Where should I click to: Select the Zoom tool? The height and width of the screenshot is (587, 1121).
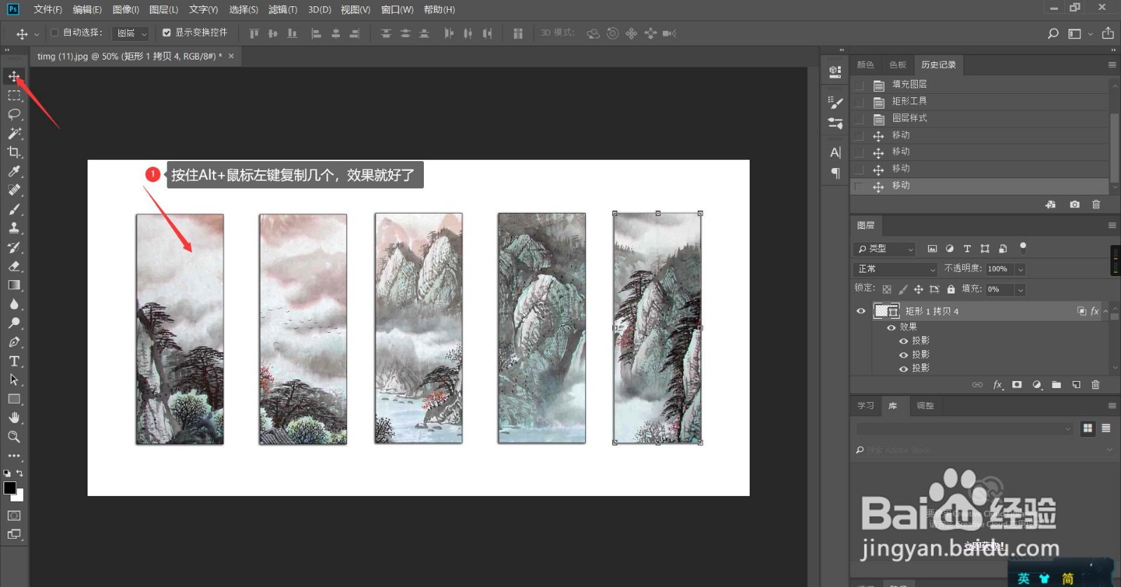point(14,436)
